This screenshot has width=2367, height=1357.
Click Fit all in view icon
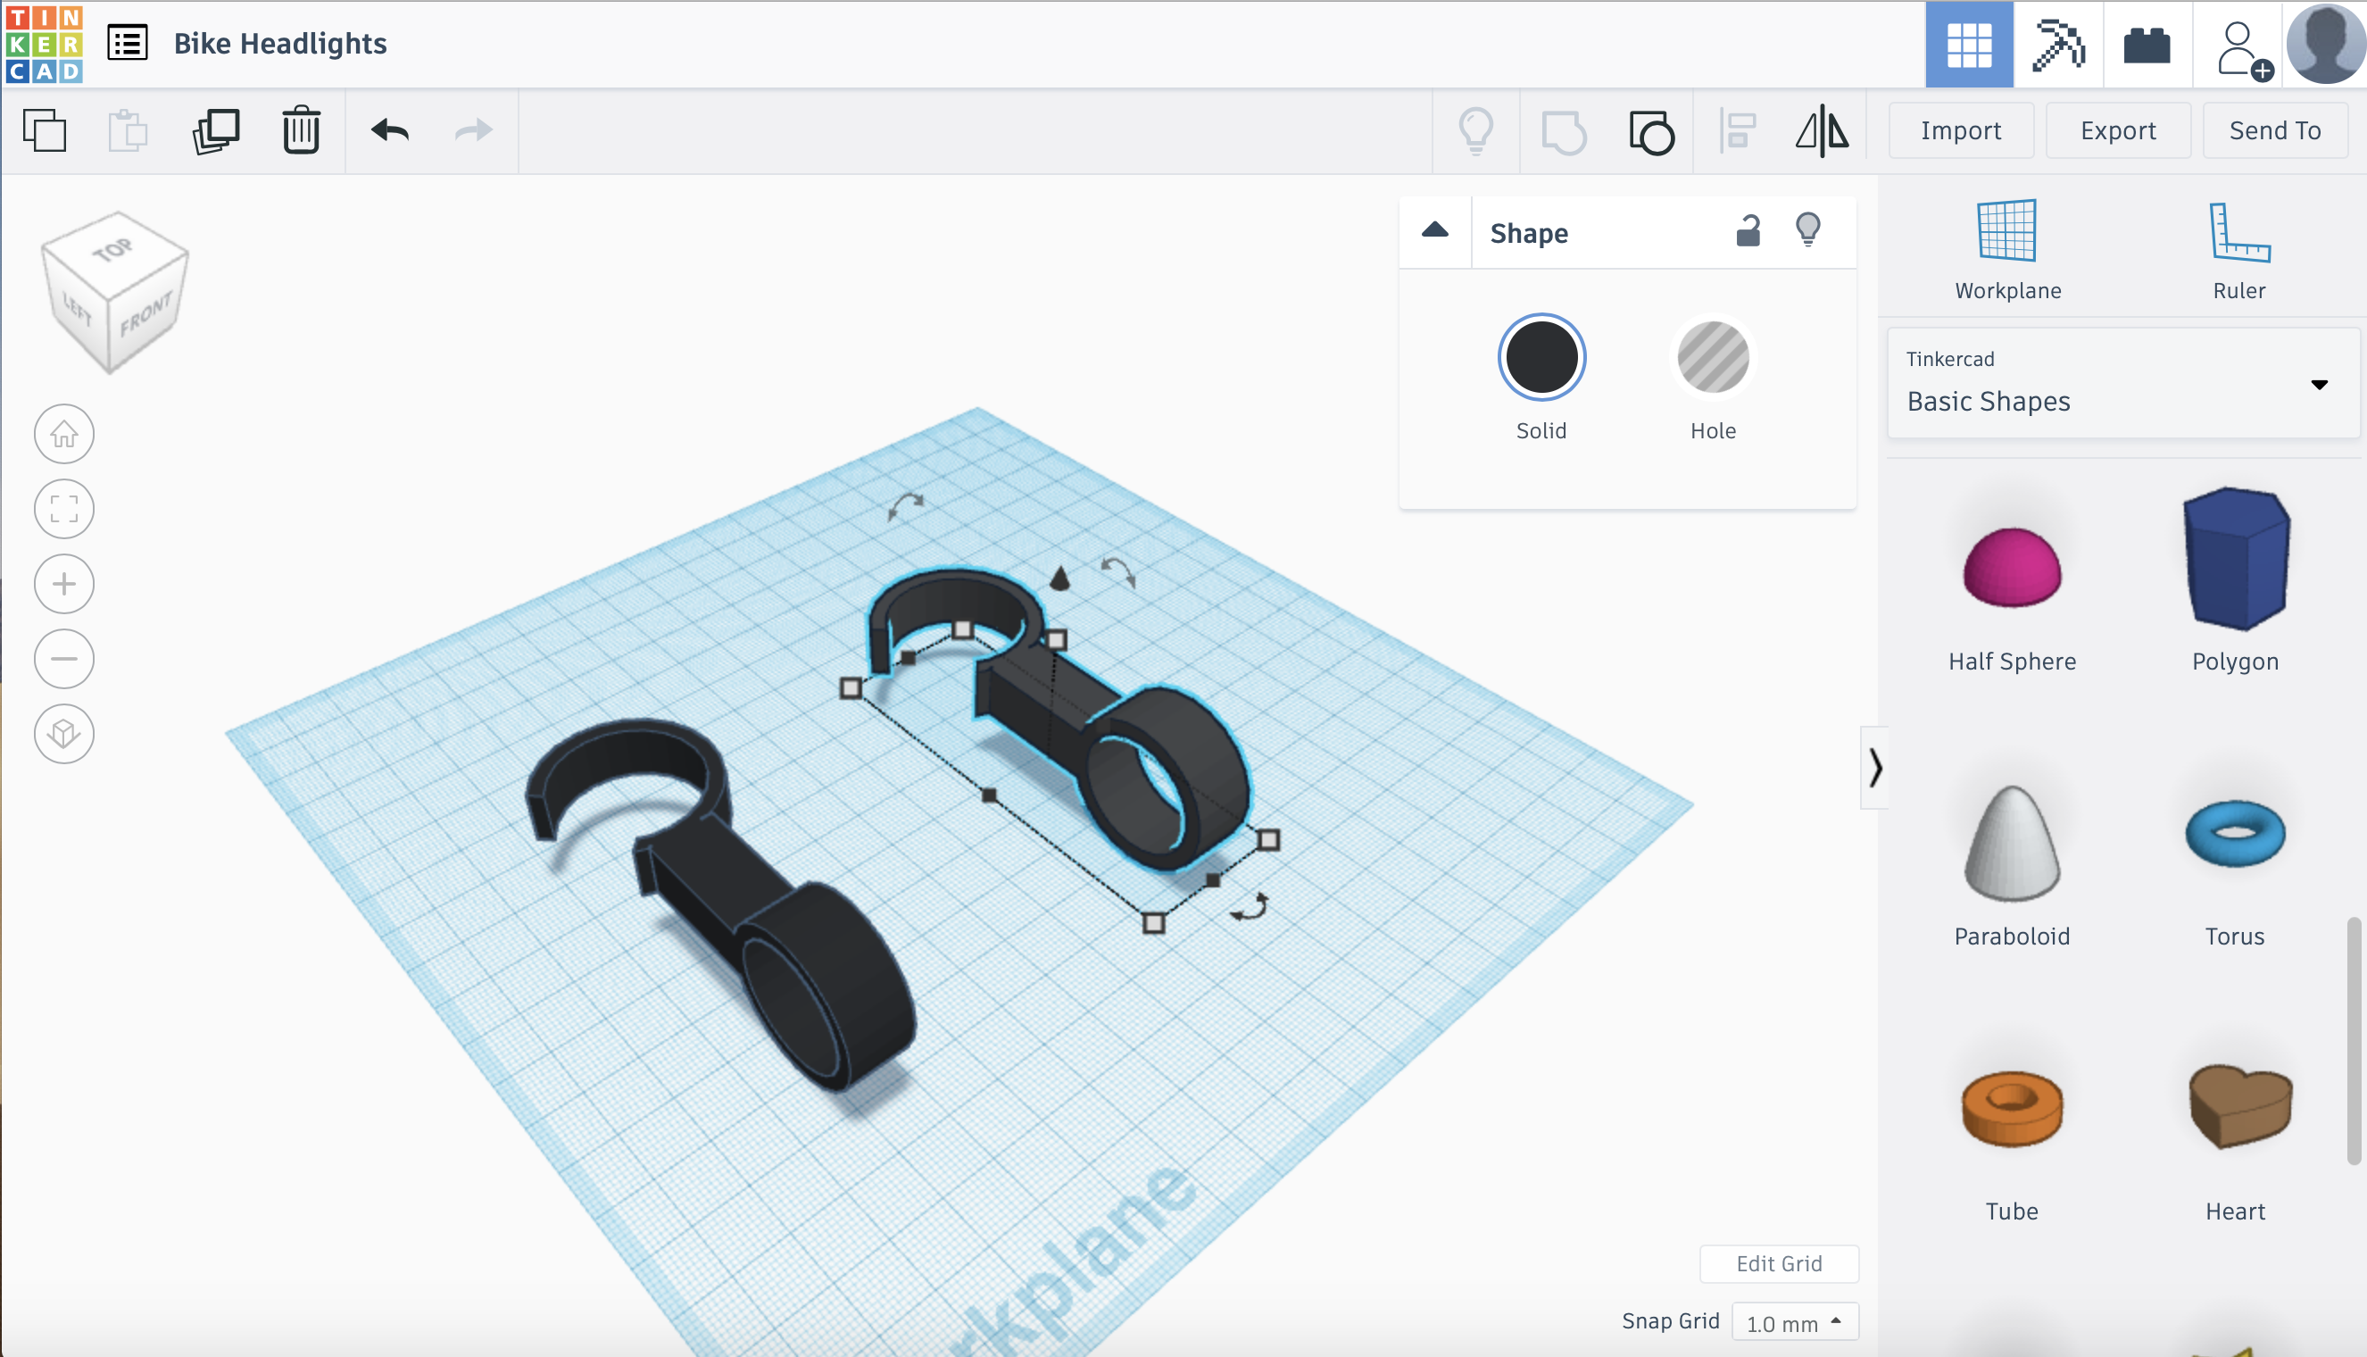tap(64, 509)
